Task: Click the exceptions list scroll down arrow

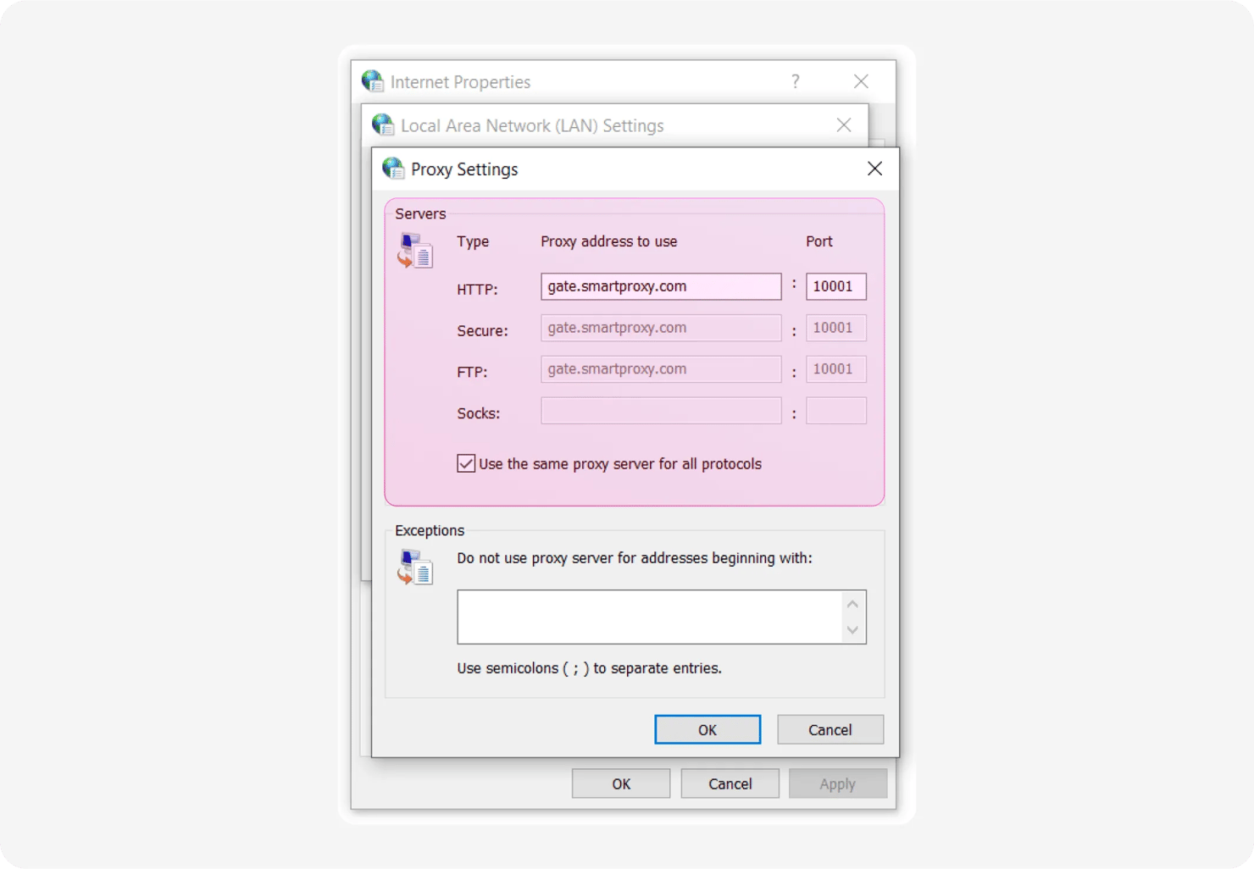Action: click(852, 630)
